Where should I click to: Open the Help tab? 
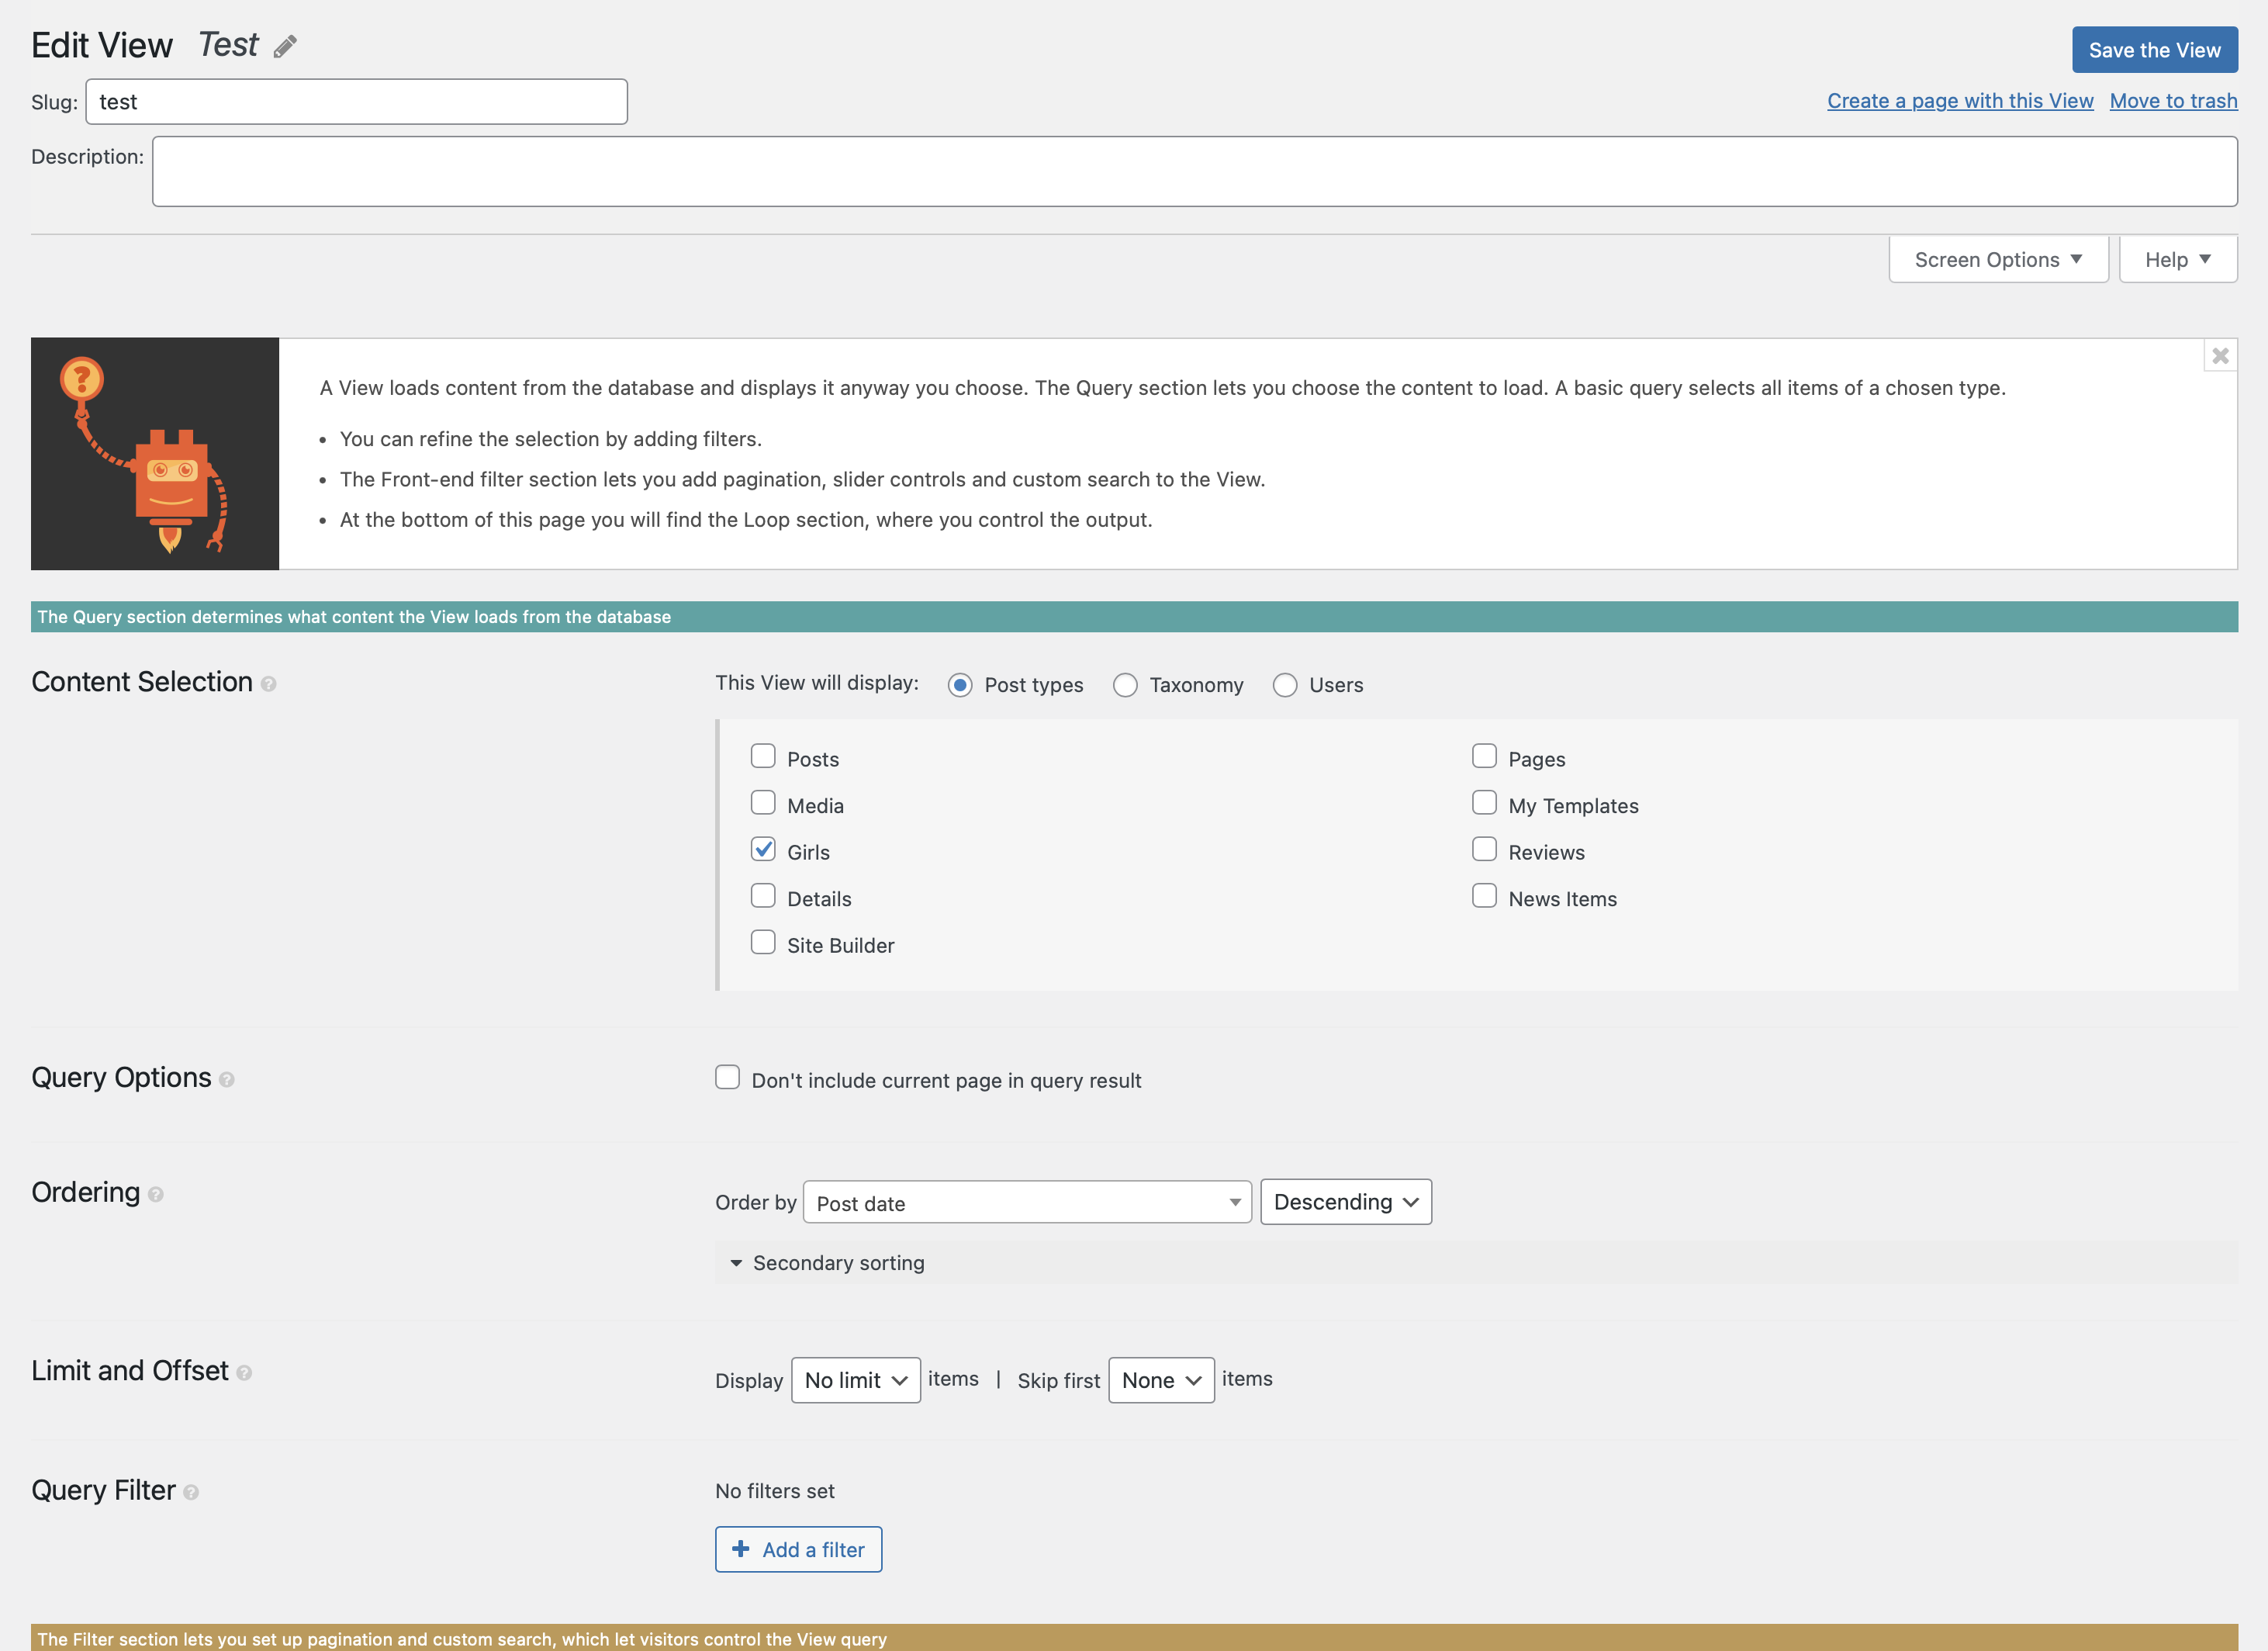pos(2177,260)
